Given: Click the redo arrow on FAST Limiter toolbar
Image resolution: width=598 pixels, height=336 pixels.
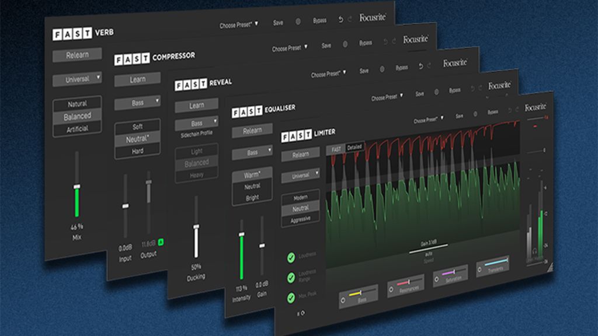Looking at the screenshot, I should [517, 110].
